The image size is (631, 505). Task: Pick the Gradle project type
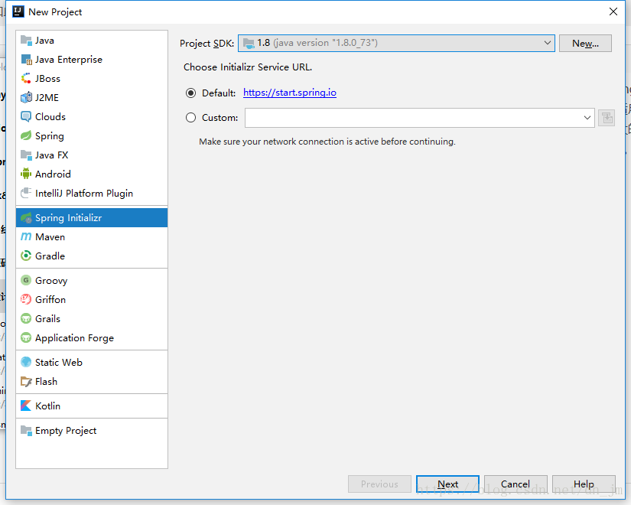tap(92, 256)
